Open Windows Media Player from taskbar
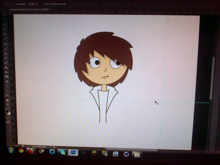The image size is (220, 165). (115, 154)
